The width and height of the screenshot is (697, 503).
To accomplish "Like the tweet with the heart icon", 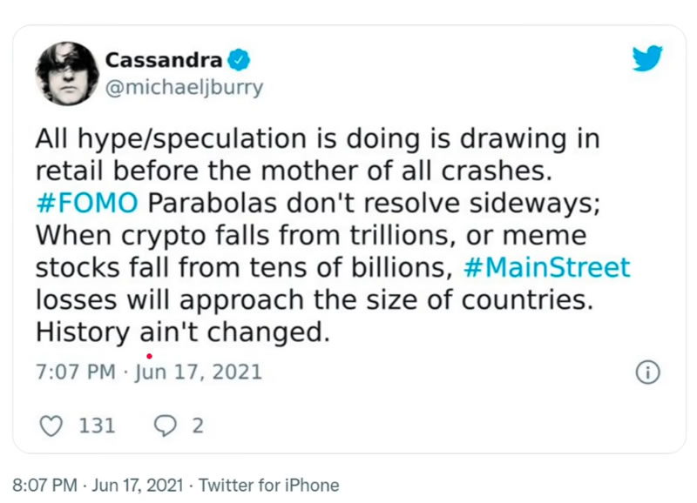I will click(53, 426).
